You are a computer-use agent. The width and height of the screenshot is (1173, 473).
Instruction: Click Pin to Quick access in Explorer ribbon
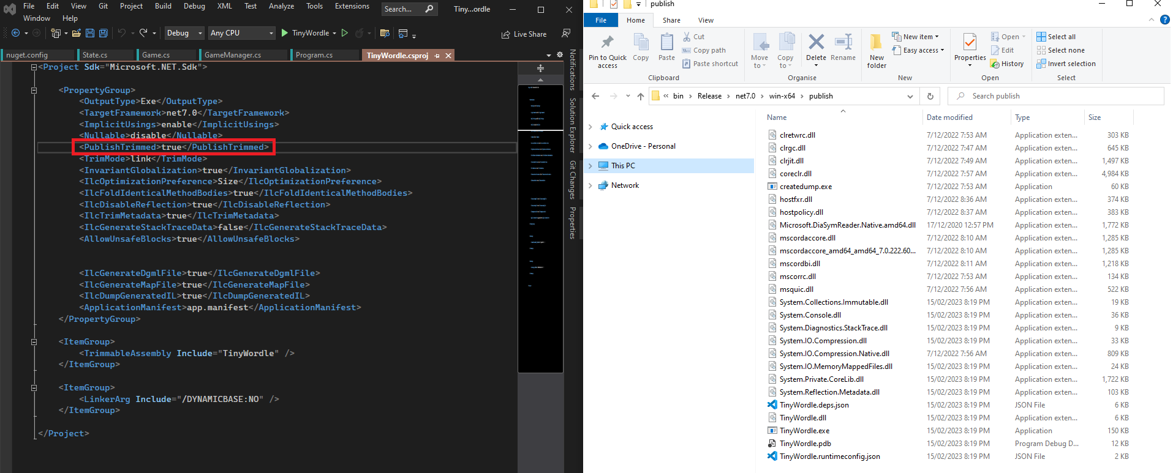coord(608,51)
